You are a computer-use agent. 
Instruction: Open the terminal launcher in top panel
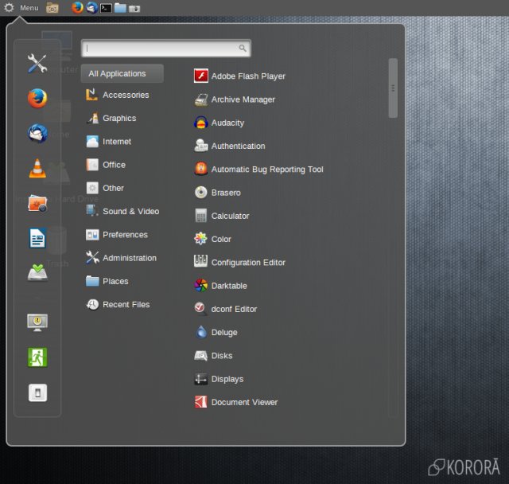pos(106,8)
